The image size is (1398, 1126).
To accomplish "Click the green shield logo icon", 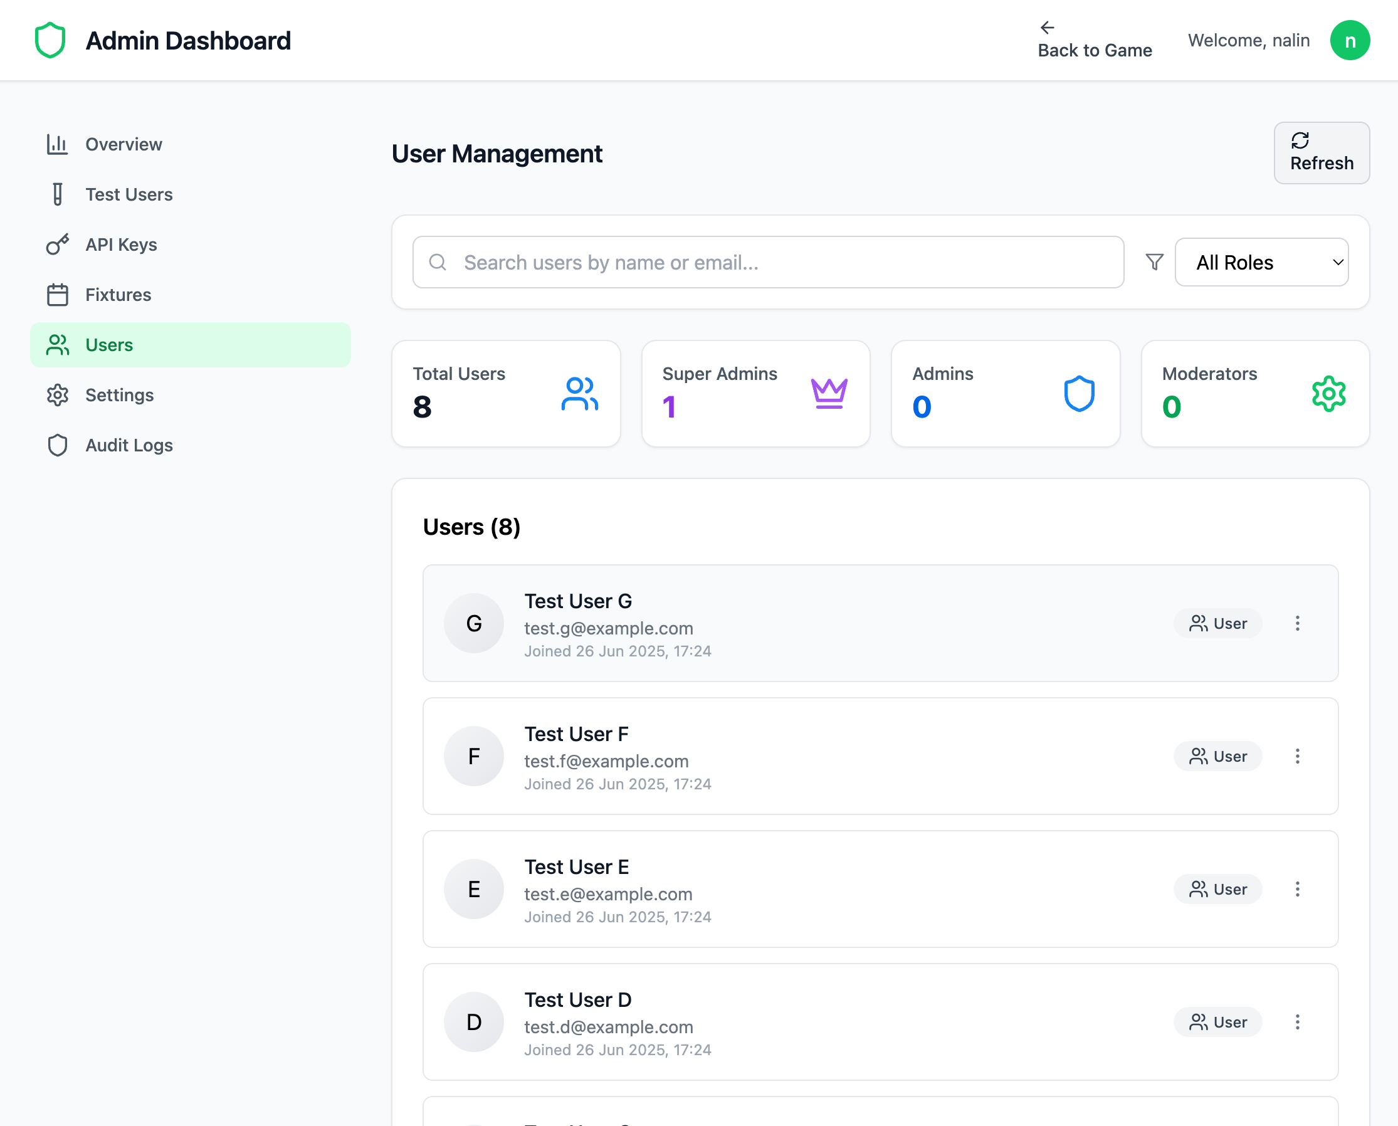I will tap(50, 40).
